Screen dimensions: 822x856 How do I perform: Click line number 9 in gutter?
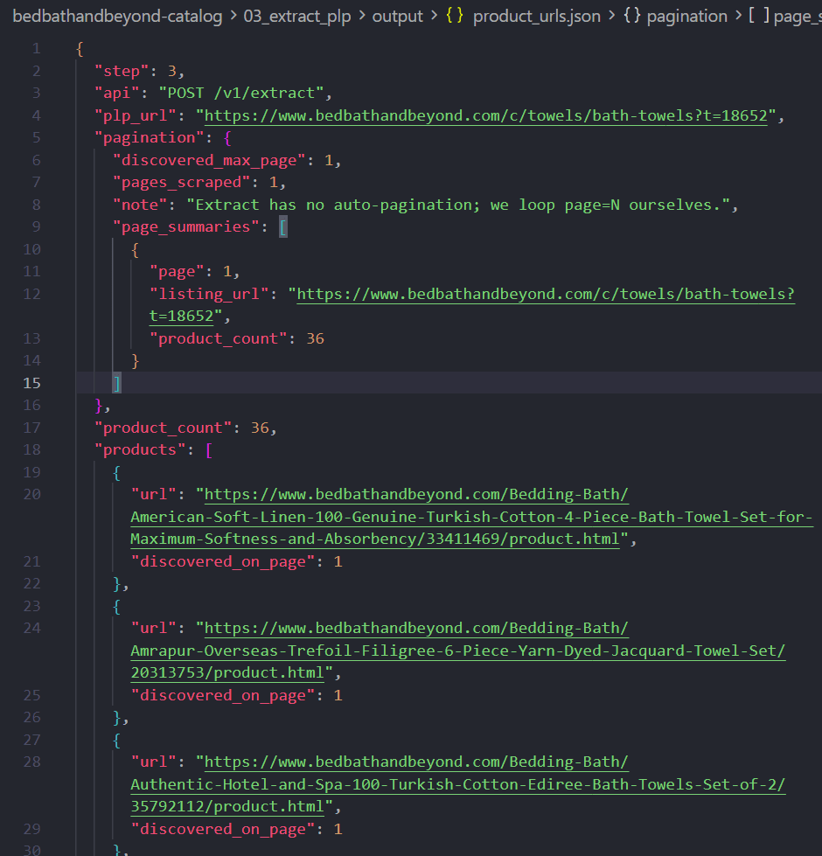(36, 227)
